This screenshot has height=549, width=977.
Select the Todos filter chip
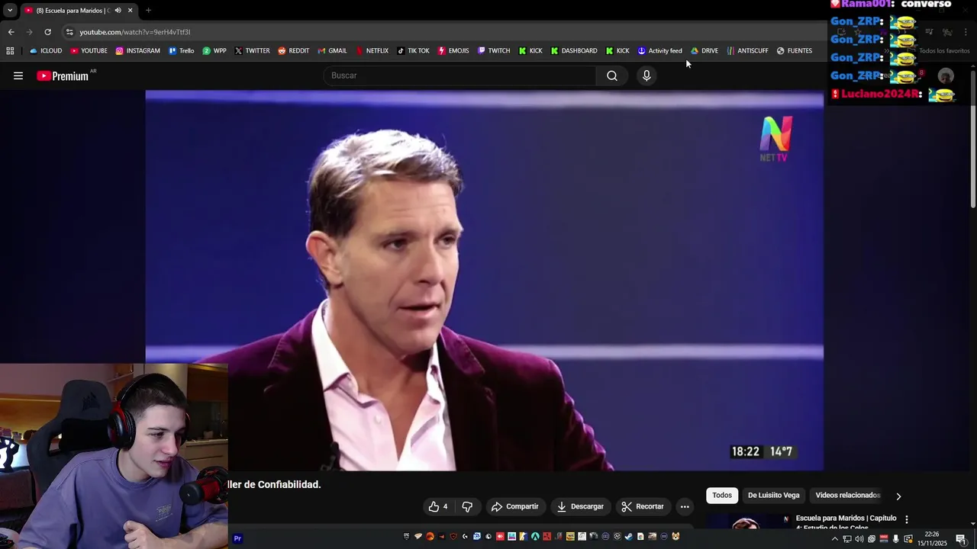[x=722, y=495]
